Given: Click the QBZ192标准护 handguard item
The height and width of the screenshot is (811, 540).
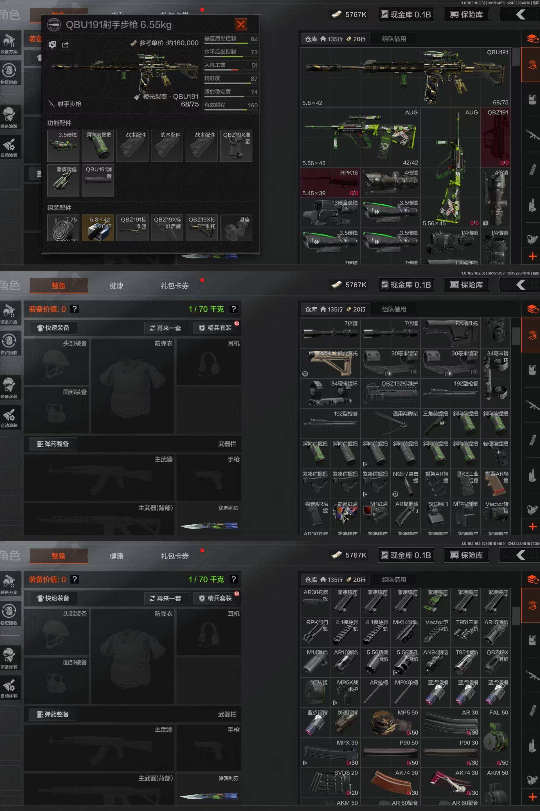Looking at the screenshot, I should (390, 393).
